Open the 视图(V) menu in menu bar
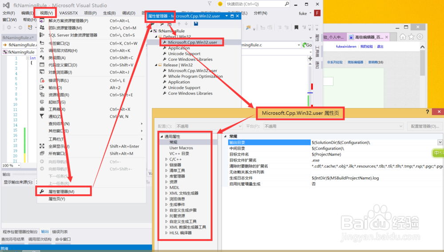The width and height of the screenshot is (444, 252). (x=46, y=13)
